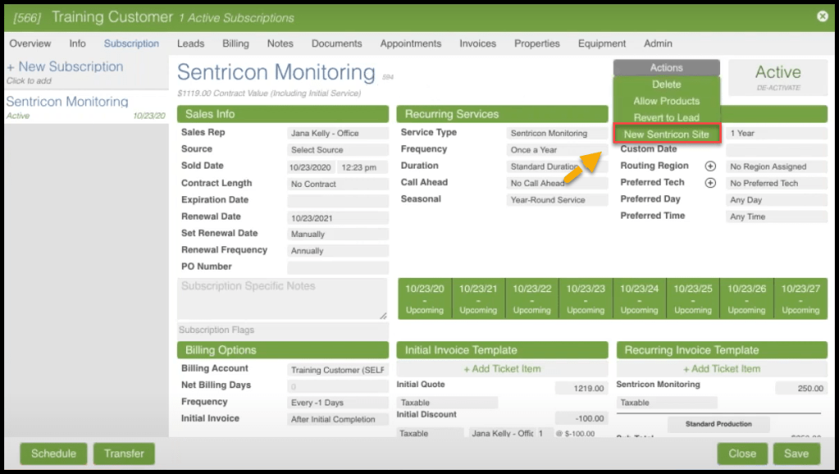Click the Schedule button
Screen dimensions: 839x474
point(53,453)
